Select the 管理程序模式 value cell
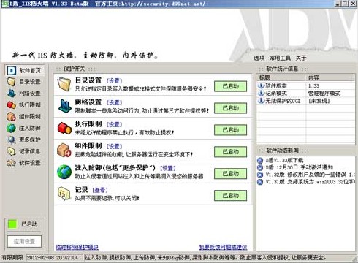 (324, 94)
